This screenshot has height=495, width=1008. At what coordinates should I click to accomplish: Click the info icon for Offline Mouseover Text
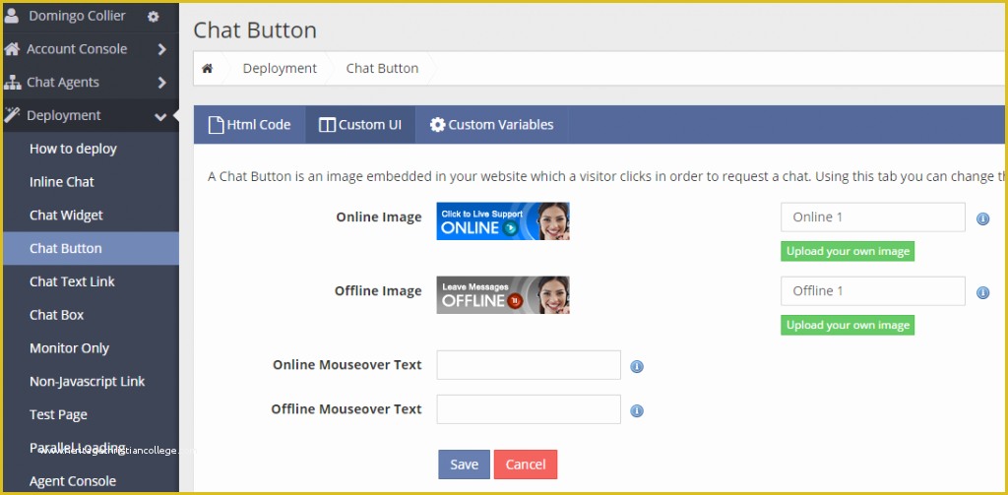coord(637,410)
